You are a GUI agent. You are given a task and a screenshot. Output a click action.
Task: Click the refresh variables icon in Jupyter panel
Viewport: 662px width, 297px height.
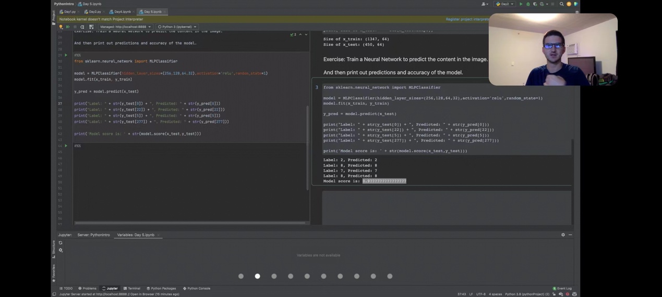[61, 243]
